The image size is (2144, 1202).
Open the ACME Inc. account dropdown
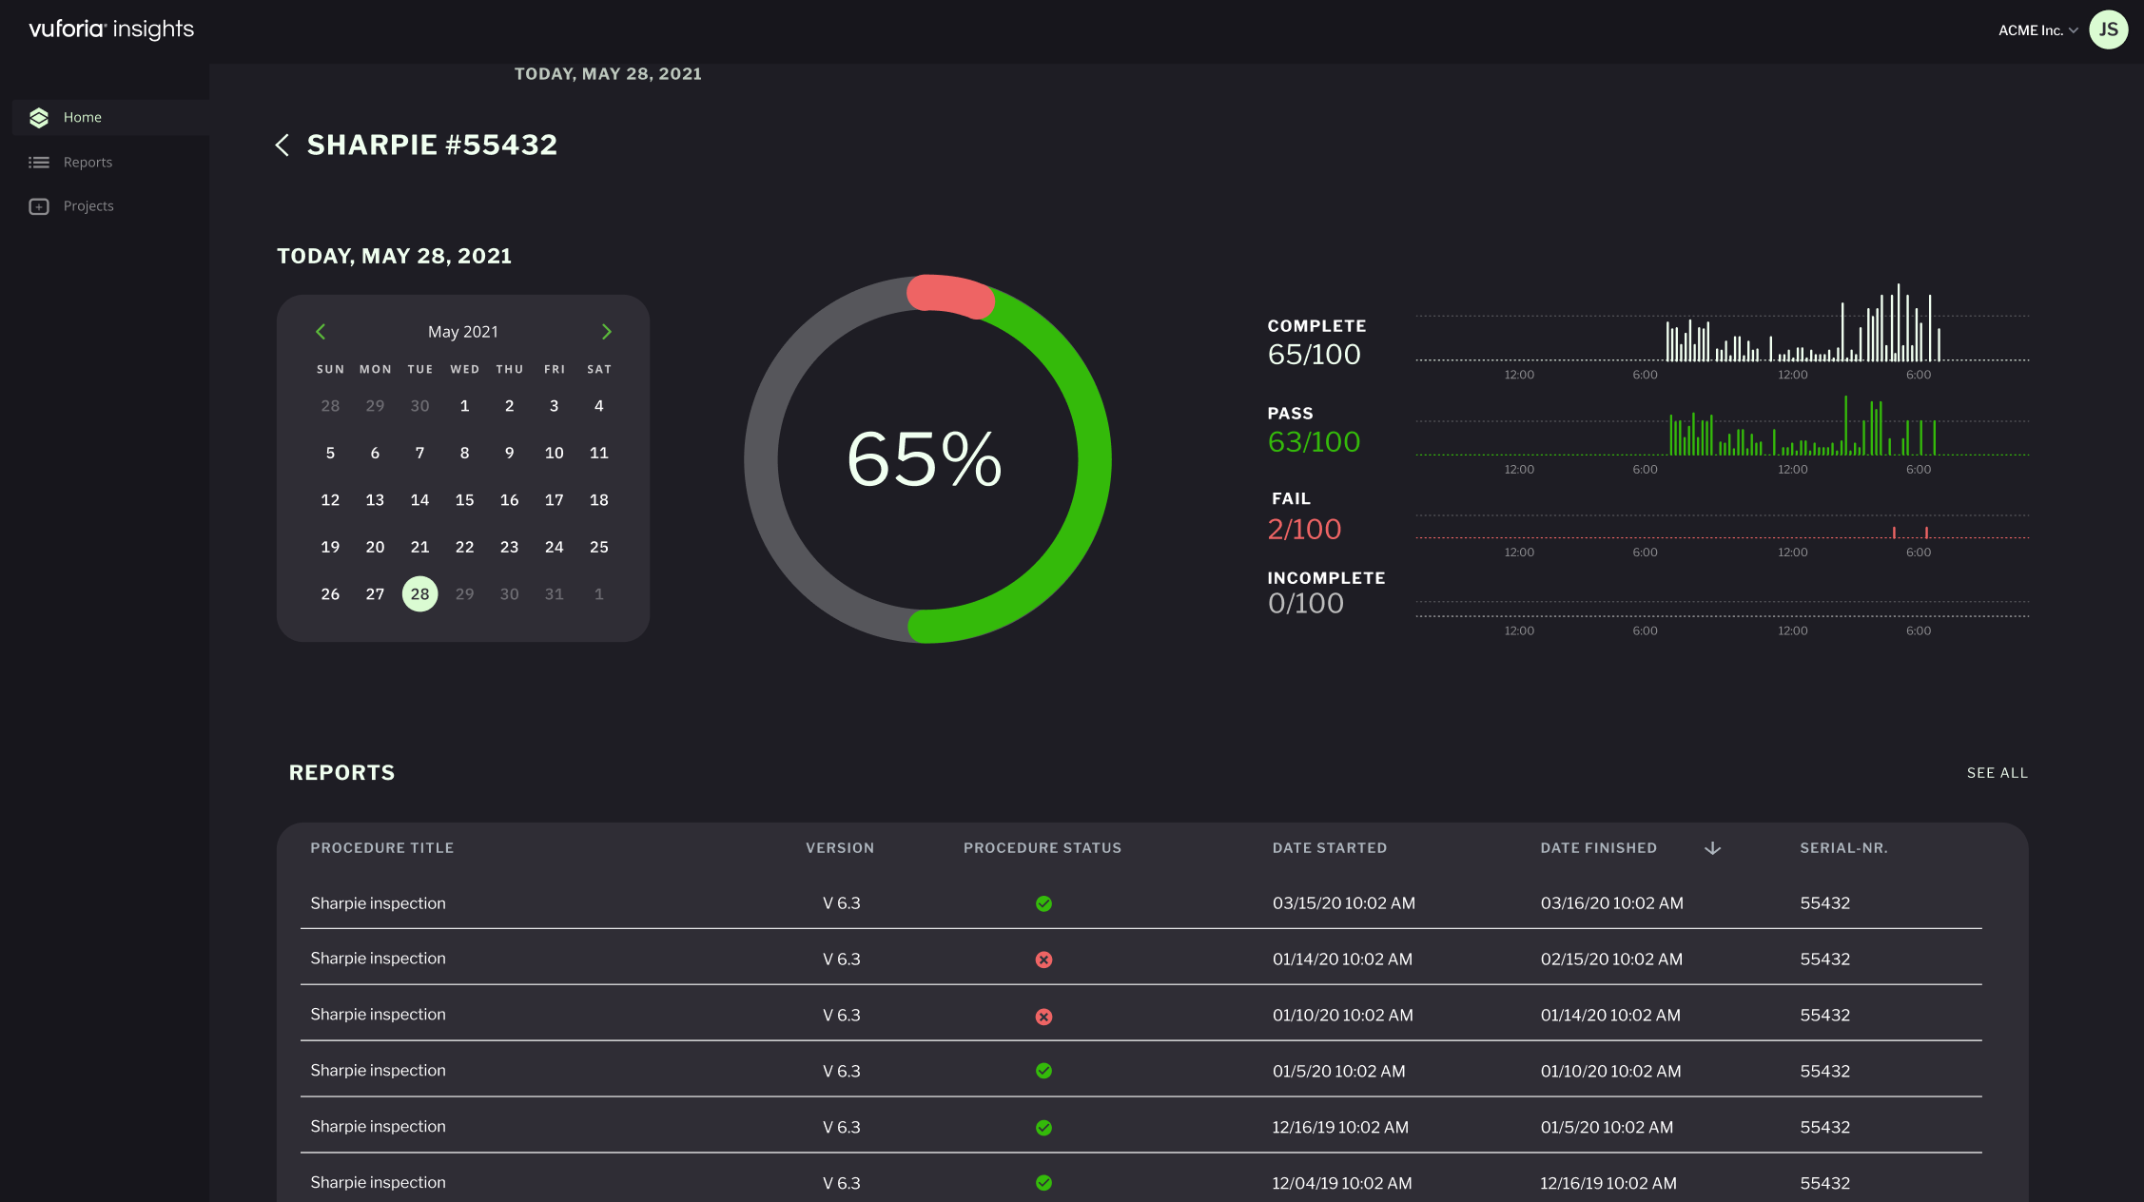(x=2037, y=30)
